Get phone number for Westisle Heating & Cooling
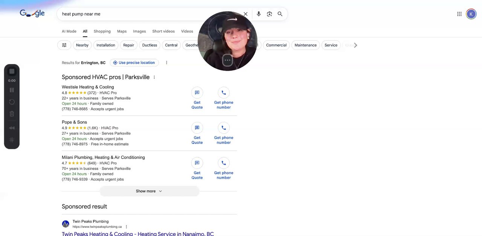Image resolution: width=482 pixels, height=236 pixels. pos(224,99)
